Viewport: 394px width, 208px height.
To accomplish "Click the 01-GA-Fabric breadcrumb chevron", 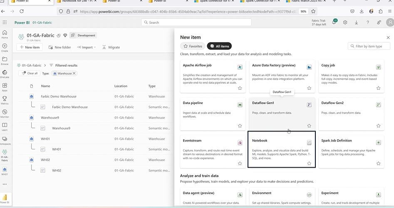I will click(x=45, y=65).
